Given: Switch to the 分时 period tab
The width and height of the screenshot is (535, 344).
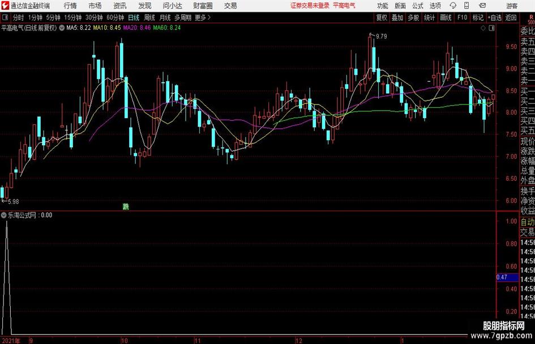Looking at the screenshot, I should tap(19, 18).
